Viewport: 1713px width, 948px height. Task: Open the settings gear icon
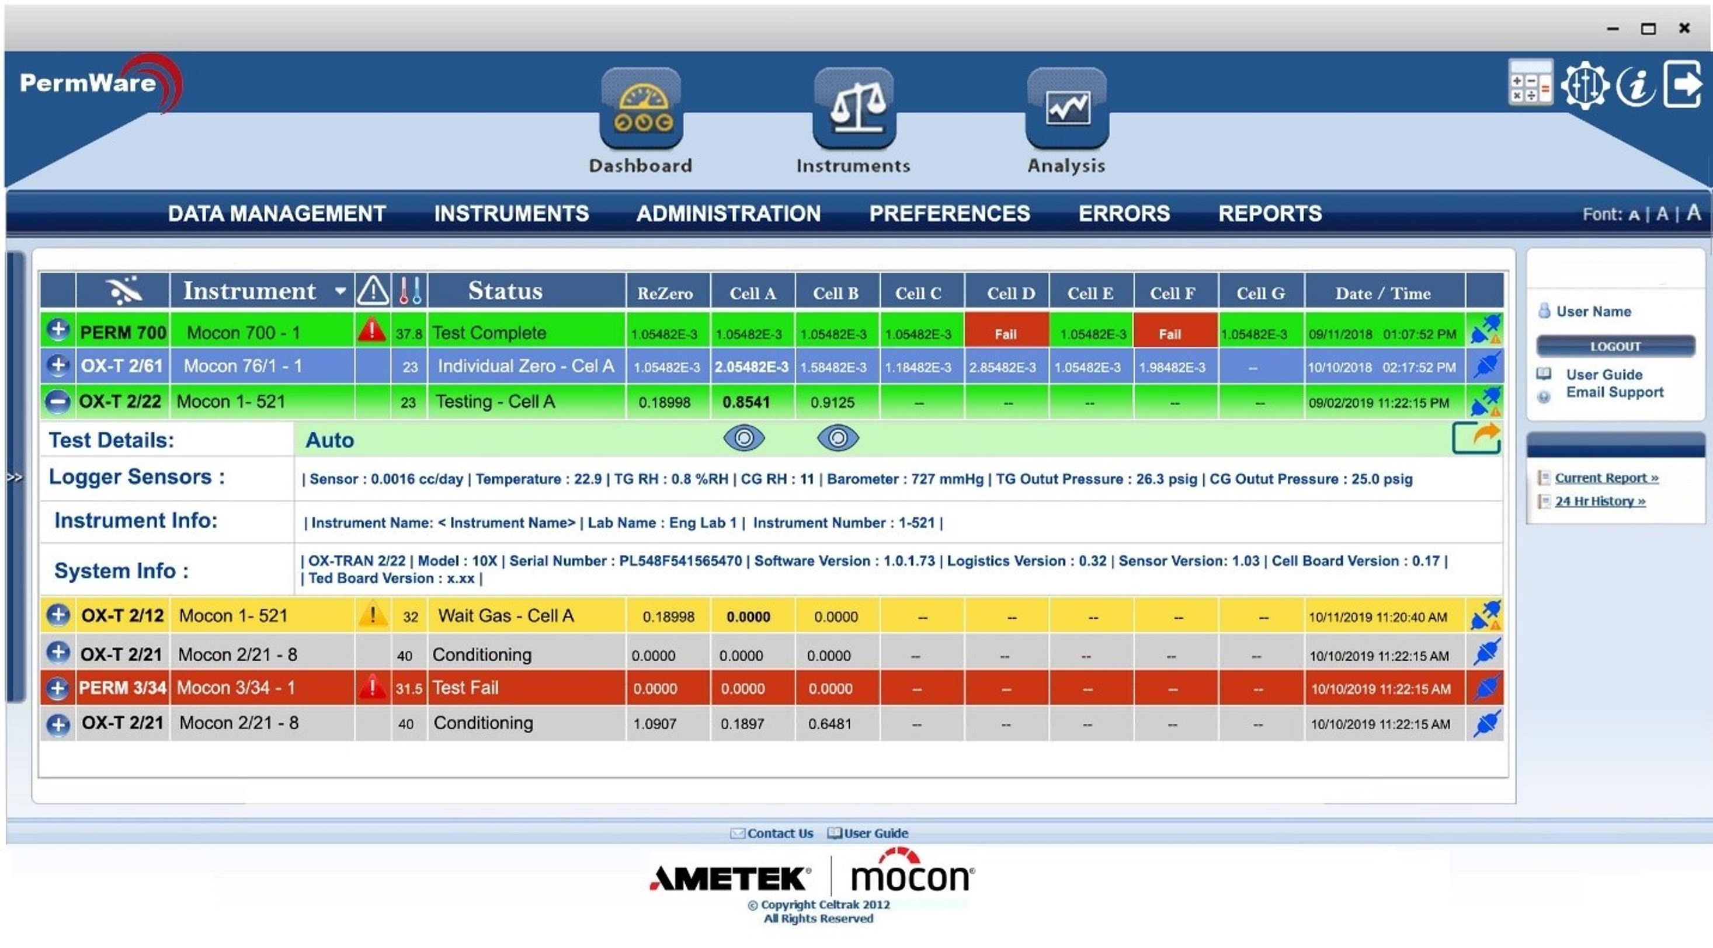(1585, 85)
